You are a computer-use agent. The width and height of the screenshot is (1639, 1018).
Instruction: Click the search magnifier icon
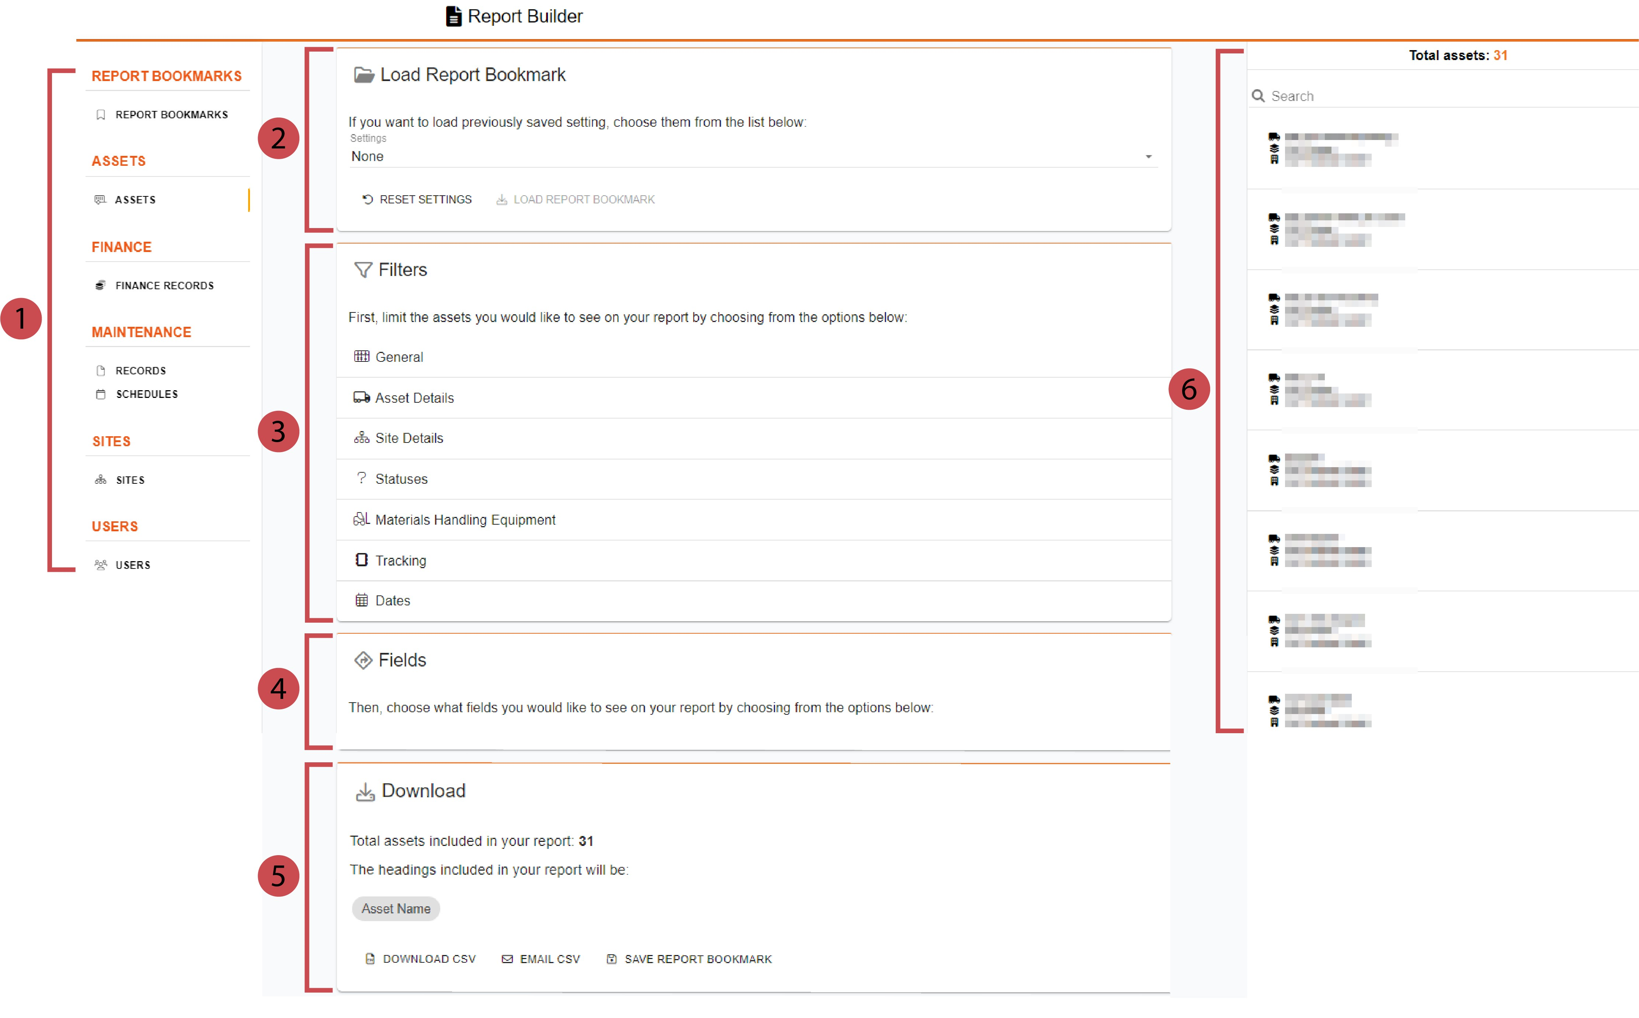[x=1258, y=95]
